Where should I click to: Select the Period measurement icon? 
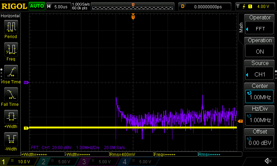coord(11,27)
